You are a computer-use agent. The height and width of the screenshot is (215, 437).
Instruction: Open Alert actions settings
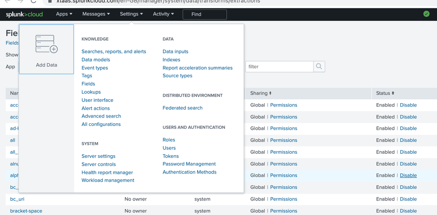click(95, 108)
